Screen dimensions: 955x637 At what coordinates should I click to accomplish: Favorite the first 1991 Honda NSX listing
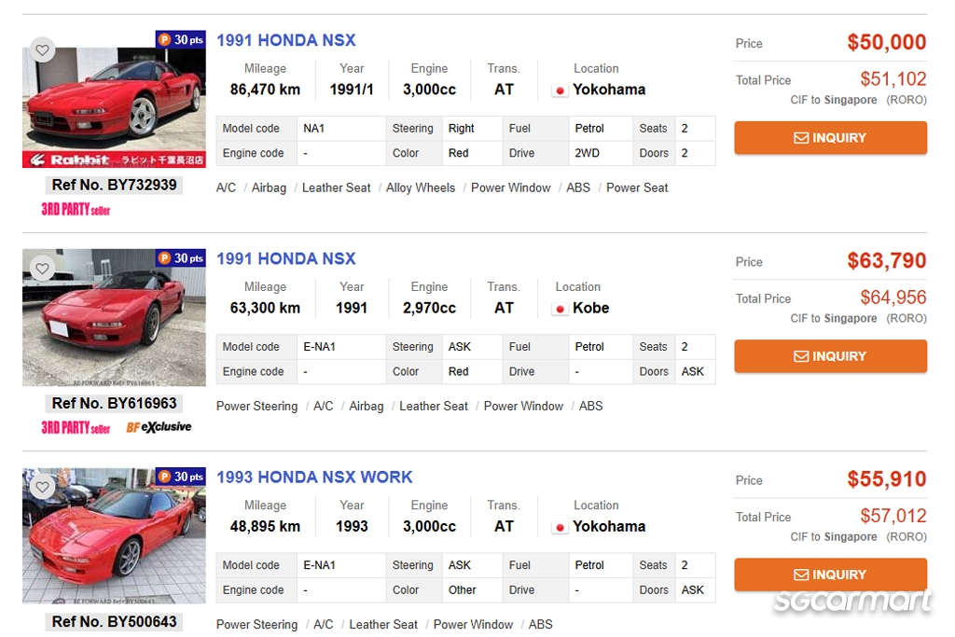coord(42,50)
